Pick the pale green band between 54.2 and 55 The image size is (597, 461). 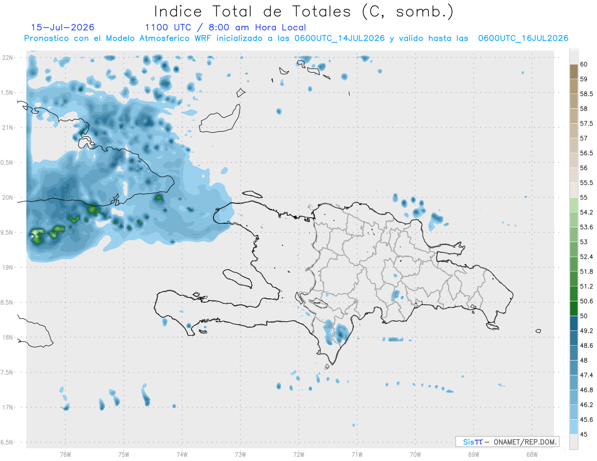pos(574,205)
